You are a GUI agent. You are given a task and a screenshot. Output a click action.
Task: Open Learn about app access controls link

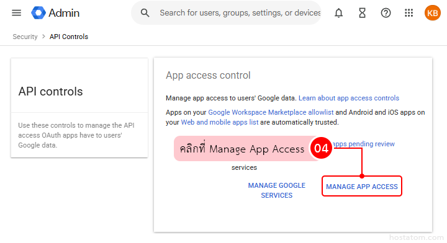349,98
